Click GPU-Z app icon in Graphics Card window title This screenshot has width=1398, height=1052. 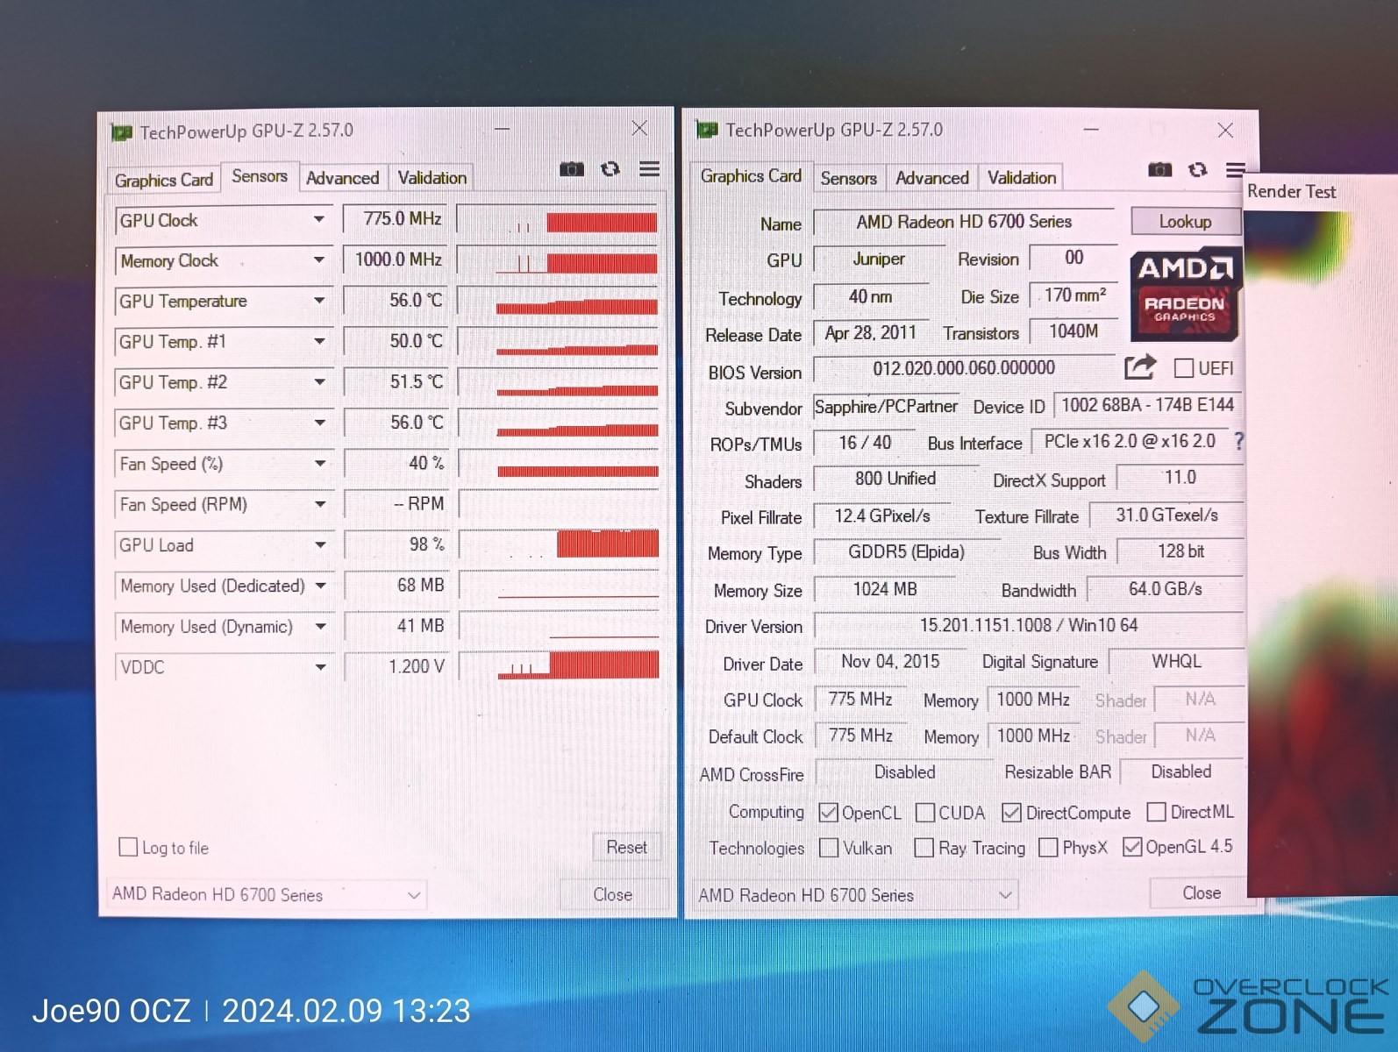coord(707,130)
